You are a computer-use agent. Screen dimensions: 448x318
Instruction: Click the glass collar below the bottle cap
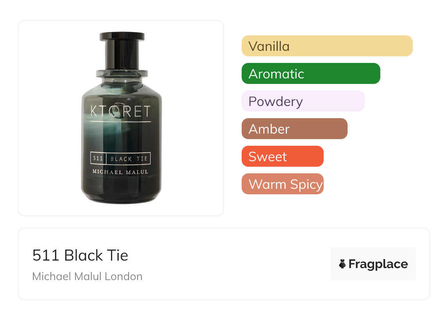[x=121, y=74]
